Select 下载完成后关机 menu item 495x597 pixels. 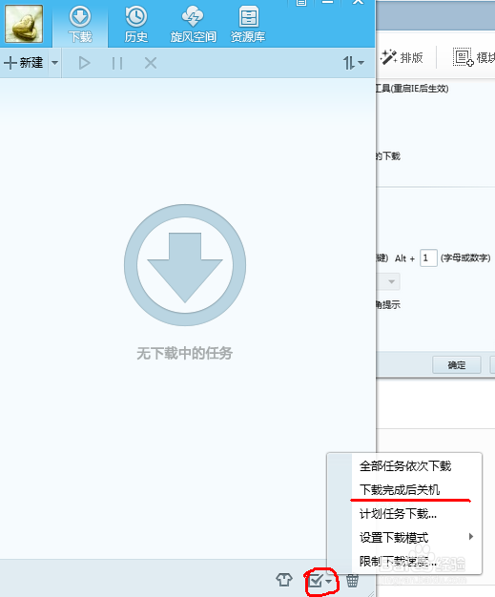(x=404, y=489)
